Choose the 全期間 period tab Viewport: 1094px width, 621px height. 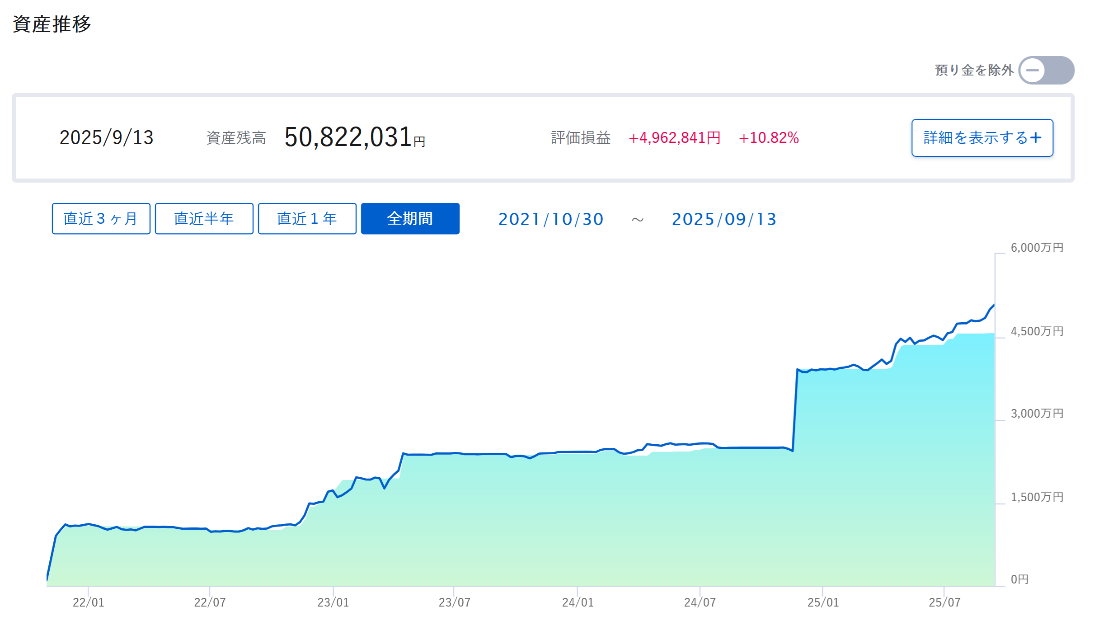(x=410, y=219)
